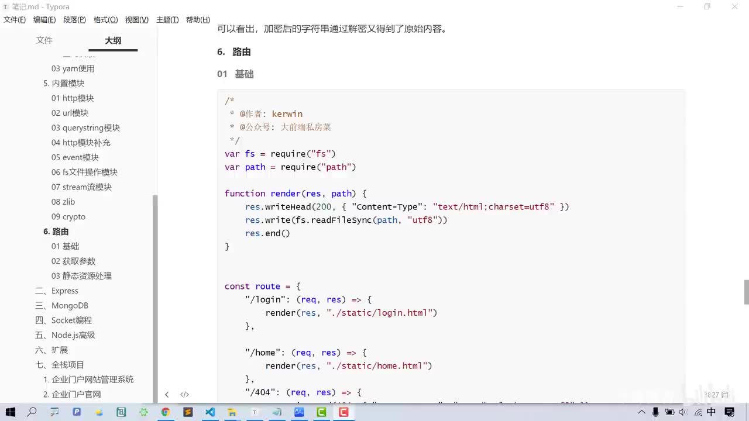Select 06 fs文件操作模块 outline entry
The width and height of the screenshot is (749, 421).
[x=84, y=172]
